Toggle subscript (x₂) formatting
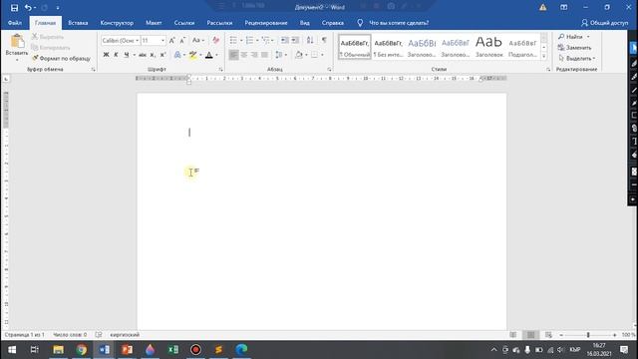The width and height of the screenshot is (638, 359). [153, 55]
